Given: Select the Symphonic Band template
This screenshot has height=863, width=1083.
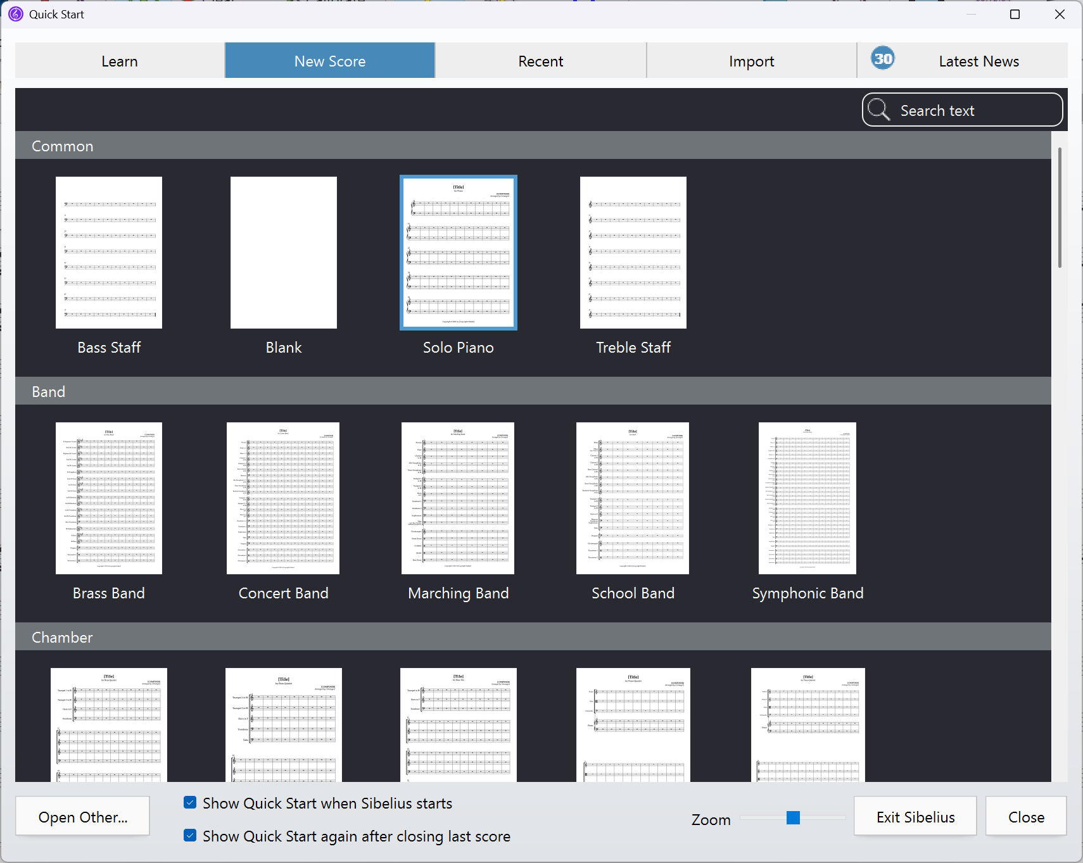Looking at the screenshot, I should coord(807,498).
